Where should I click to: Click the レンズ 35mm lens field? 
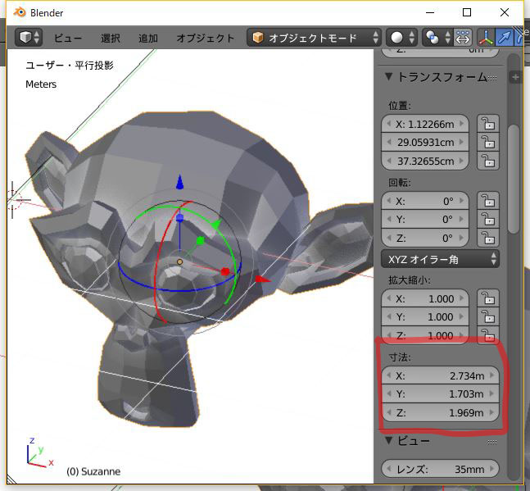tap(440, 469)
